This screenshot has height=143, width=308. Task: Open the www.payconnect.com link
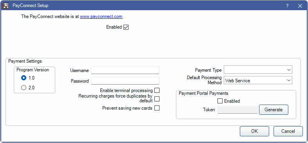pyautogui.click(x=101, y=16)
